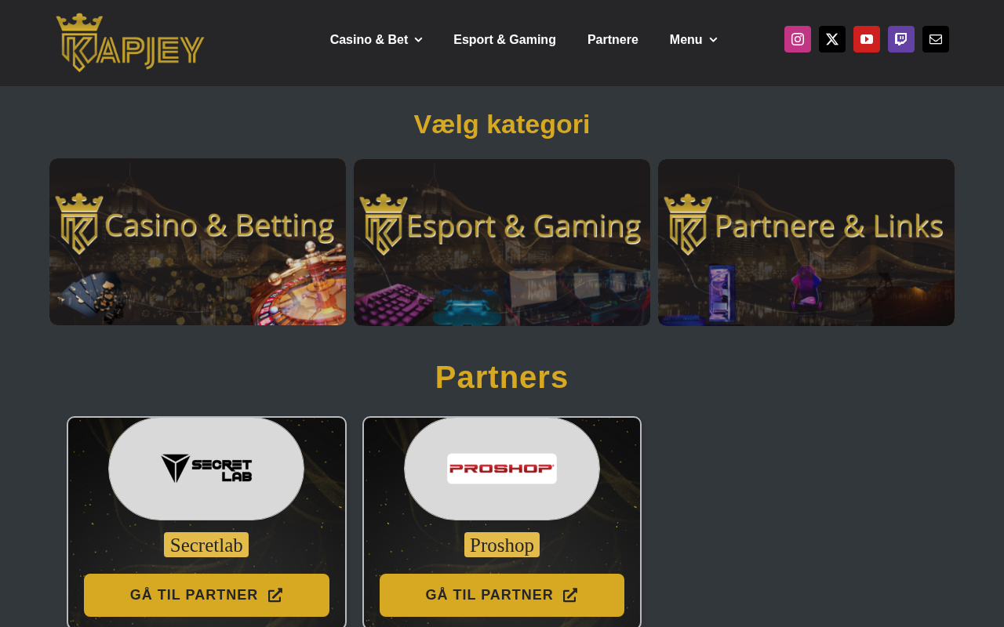Open the Partnere menu item
The image size is (1004, 627).
(x=613, y=40)
